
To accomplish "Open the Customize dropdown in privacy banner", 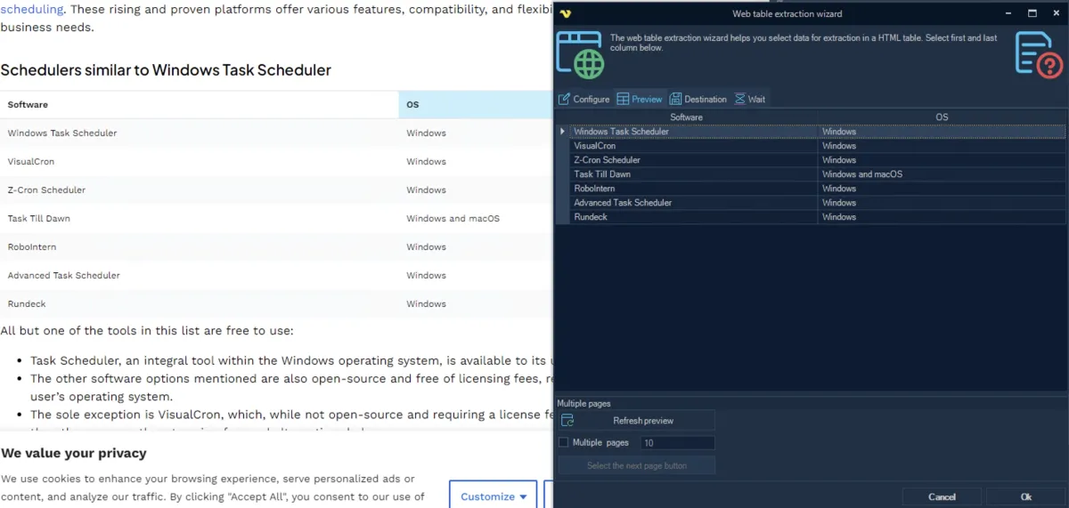I will point(494,496).
